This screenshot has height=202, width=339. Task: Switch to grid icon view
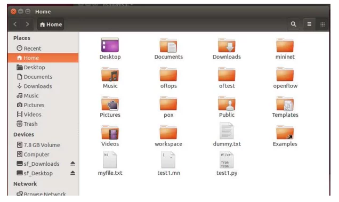click(322, 24)
